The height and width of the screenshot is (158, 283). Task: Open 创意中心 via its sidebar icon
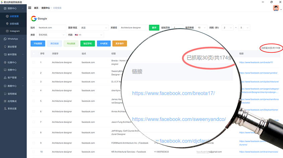(5, 70)
